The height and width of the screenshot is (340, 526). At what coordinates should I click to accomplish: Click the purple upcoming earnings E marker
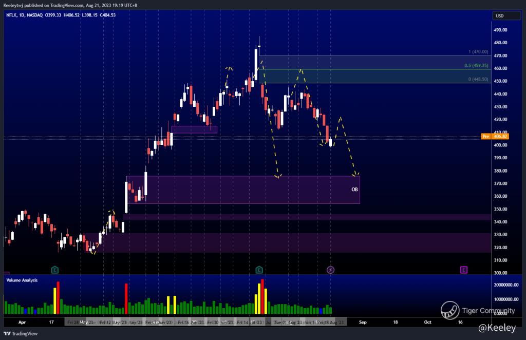click(x=464, y=270)
